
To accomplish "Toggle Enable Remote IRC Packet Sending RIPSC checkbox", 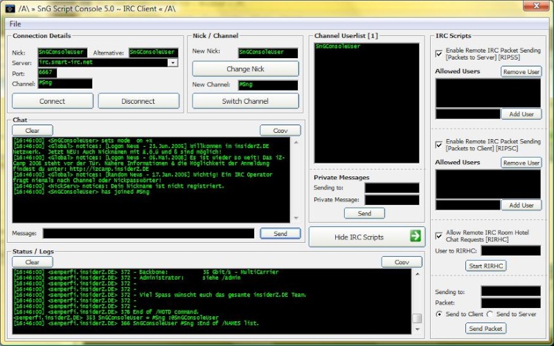I will (x=439, y=145).
